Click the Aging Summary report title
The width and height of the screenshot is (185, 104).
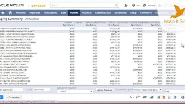(x=11, y=19)
